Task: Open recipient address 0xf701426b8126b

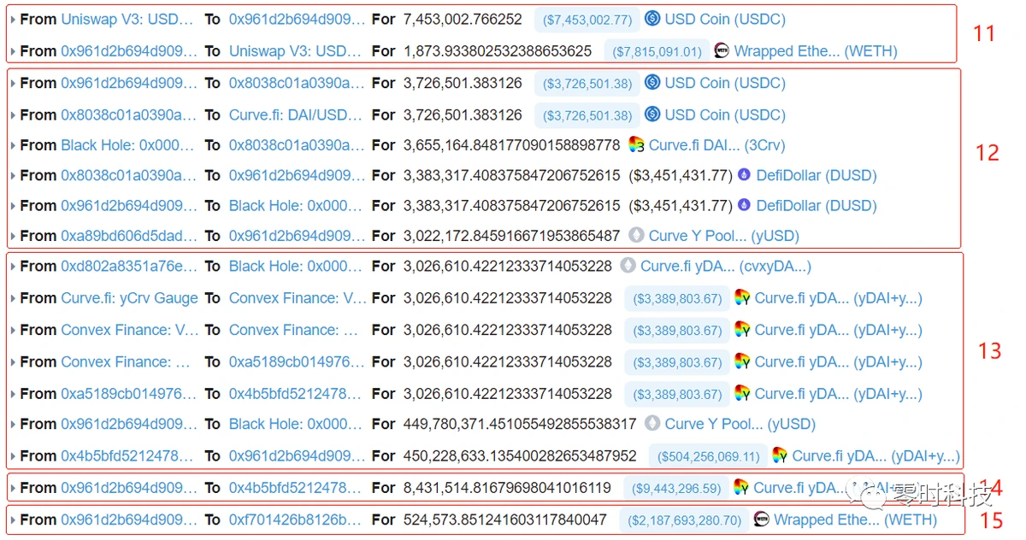Action: point(295,519)
